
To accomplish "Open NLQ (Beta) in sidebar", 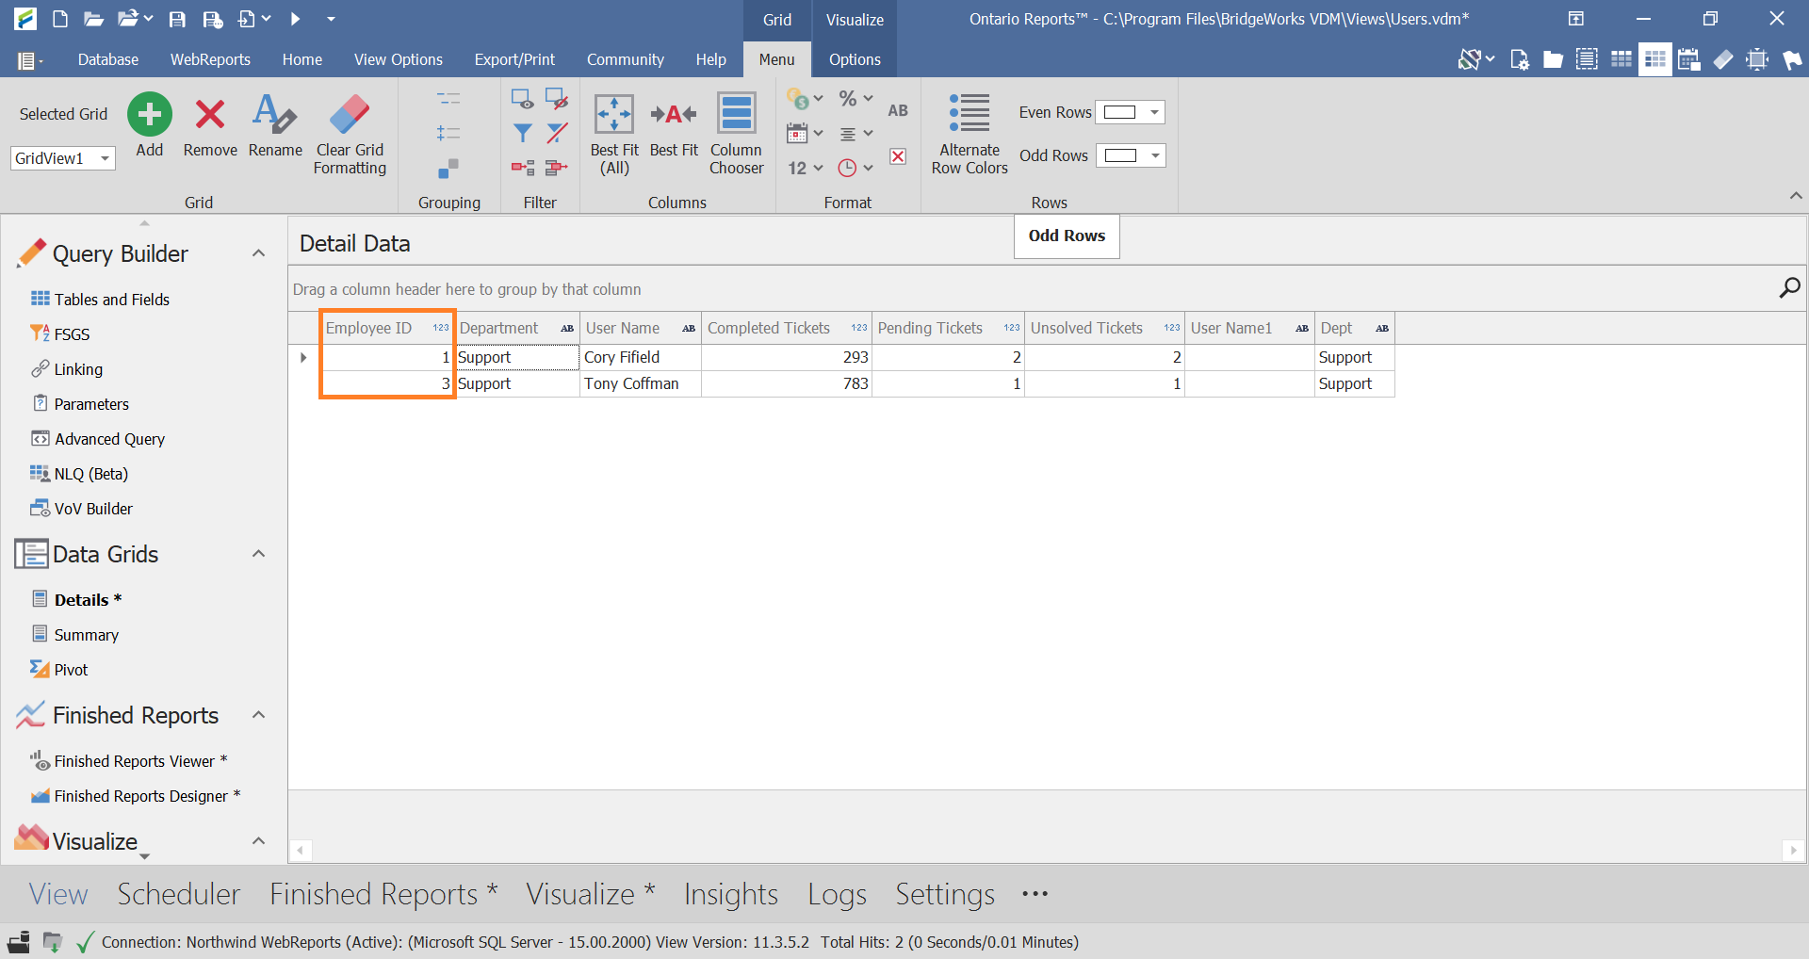I will coord(90,474).
